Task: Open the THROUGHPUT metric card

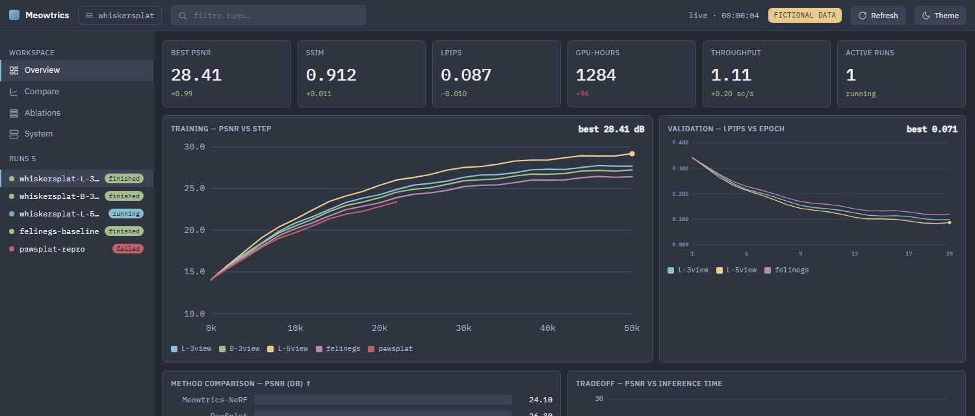Action: coord(766,73)
